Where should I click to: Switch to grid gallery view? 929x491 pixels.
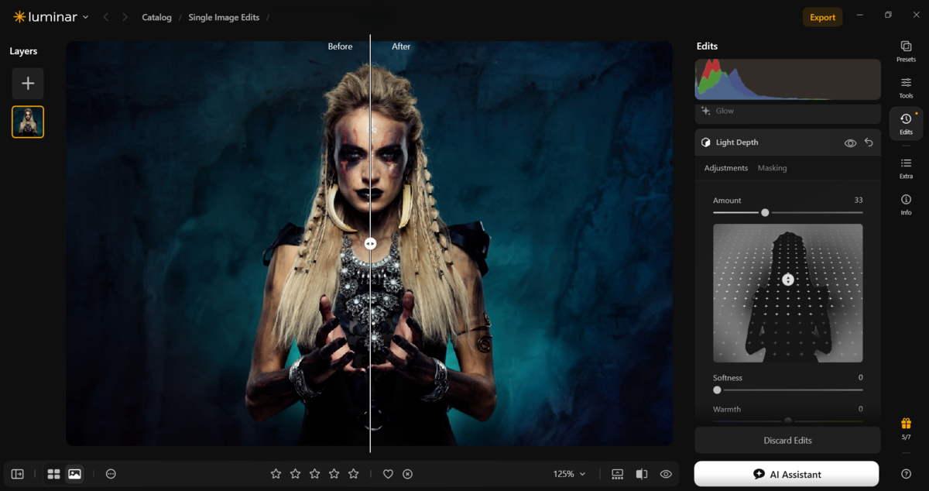coord(53,474)
